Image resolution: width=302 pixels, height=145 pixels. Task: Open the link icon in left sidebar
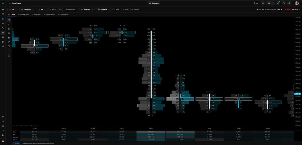(3, 46)
